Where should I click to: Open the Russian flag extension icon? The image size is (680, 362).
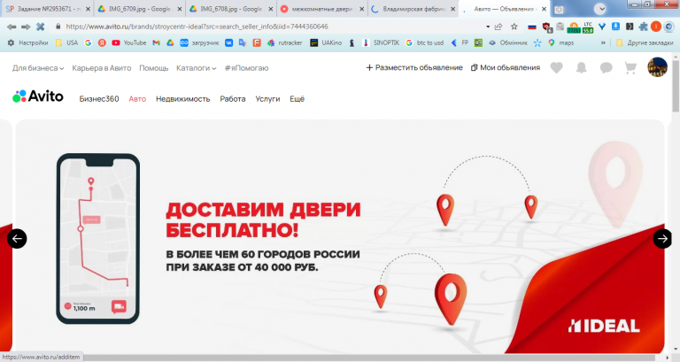pyautogui.click(x=532, y=27)
